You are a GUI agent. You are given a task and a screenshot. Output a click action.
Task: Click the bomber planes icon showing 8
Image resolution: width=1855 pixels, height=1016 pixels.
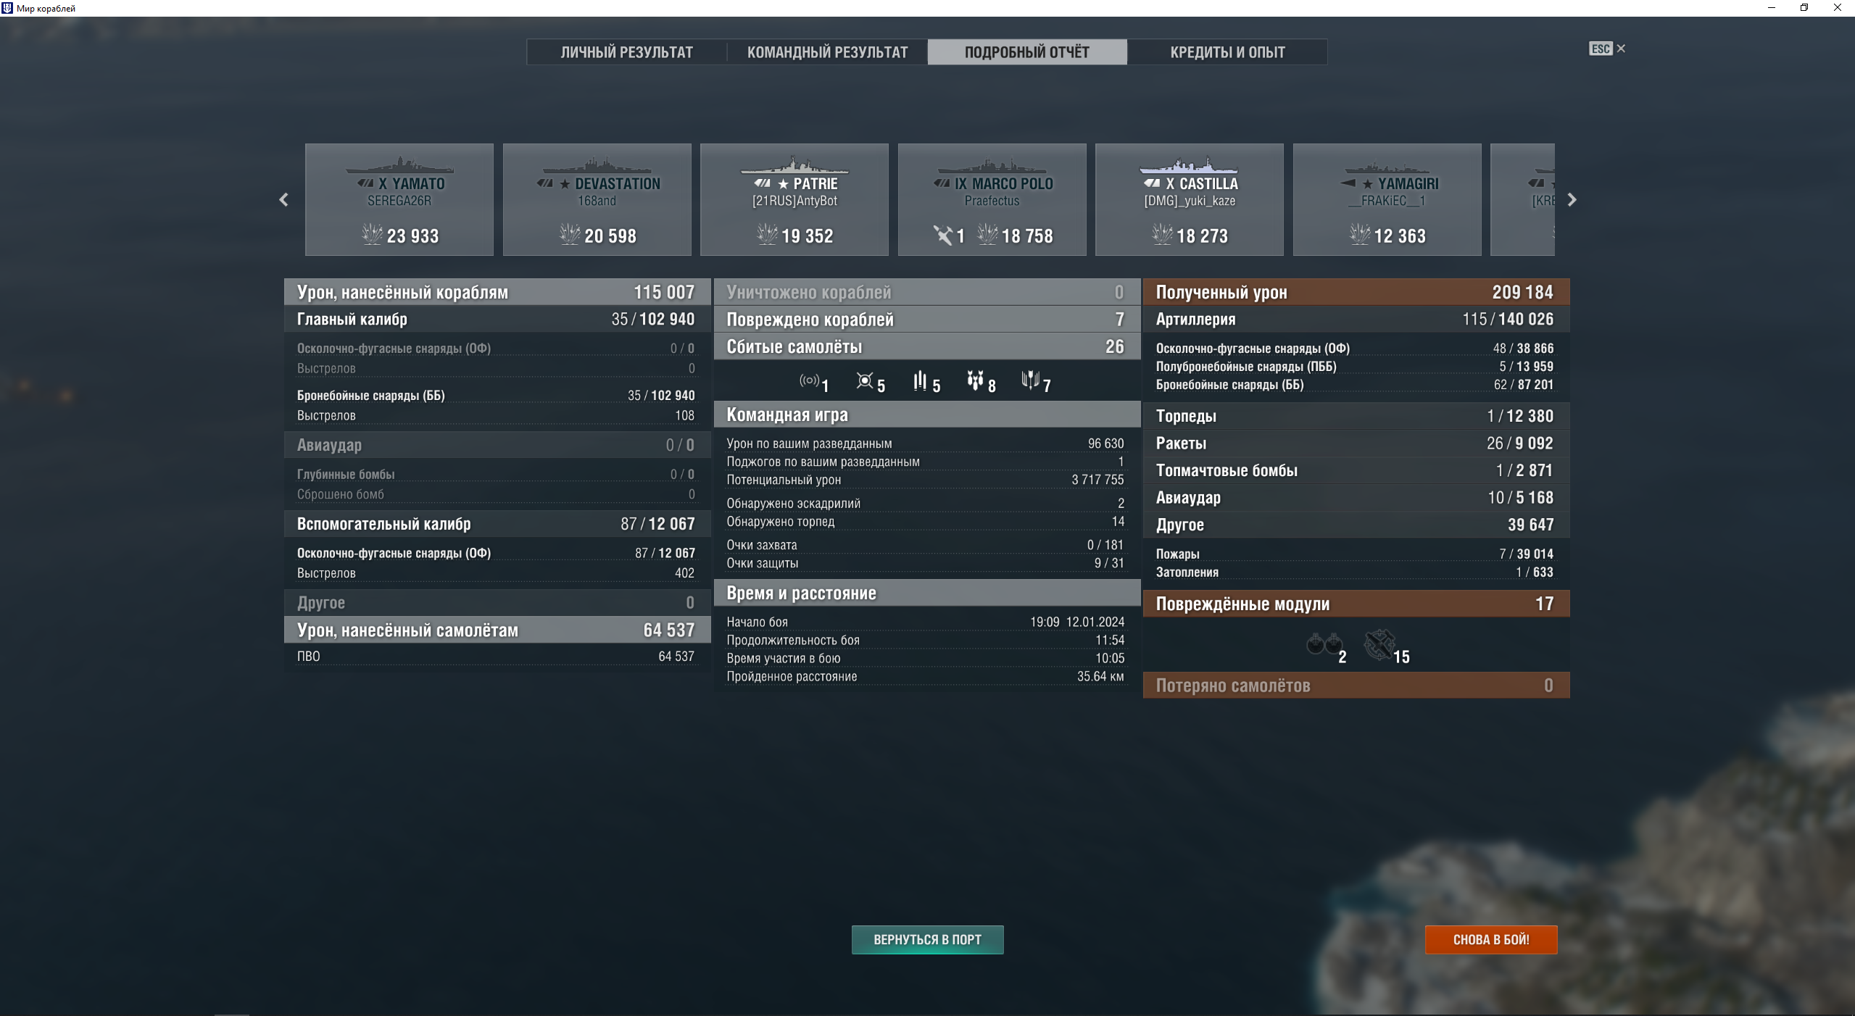click(x=975, y=380)
